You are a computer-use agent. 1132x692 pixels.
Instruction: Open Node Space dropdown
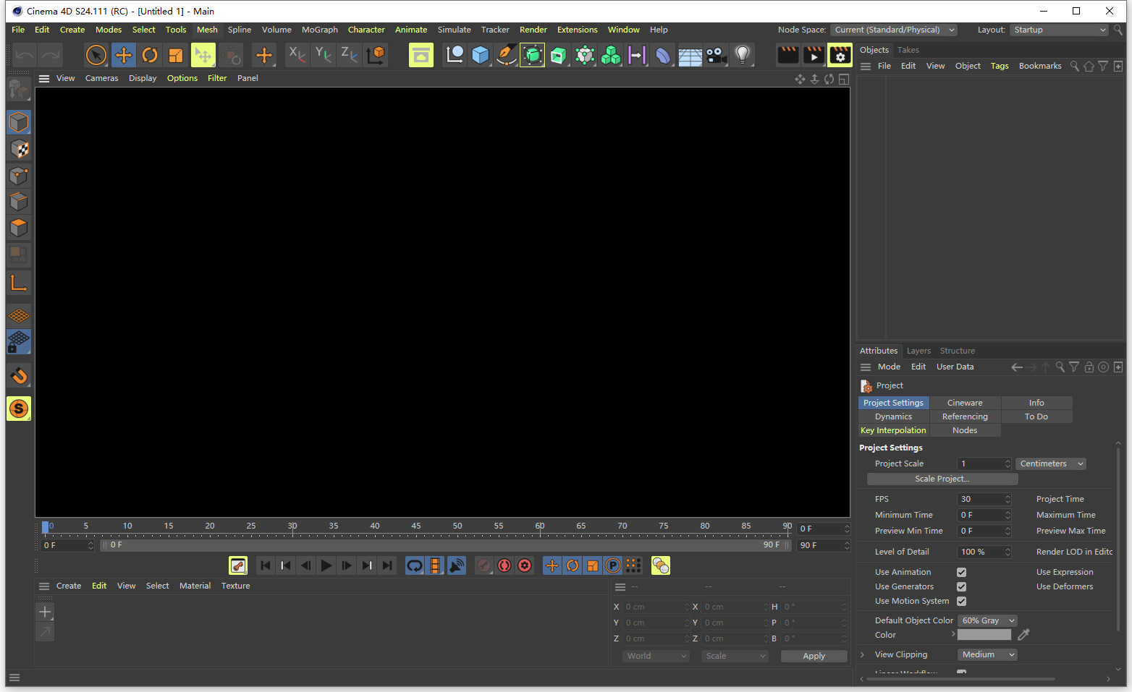point(894,30)
